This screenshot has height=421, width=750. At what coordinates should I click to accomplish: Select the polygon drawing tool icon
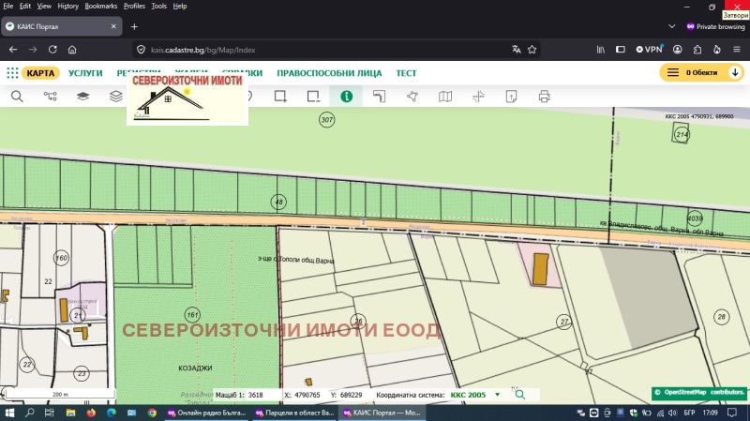coord(412,97)
